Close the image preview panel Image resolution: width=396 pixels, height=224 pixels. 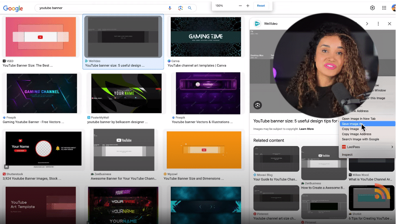(x=389, y=24)
